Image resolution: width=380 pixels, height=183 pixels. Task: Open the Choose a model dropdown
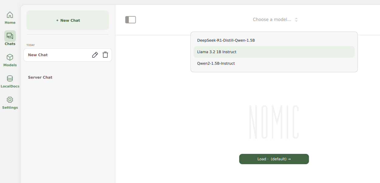tap(275, 19)
